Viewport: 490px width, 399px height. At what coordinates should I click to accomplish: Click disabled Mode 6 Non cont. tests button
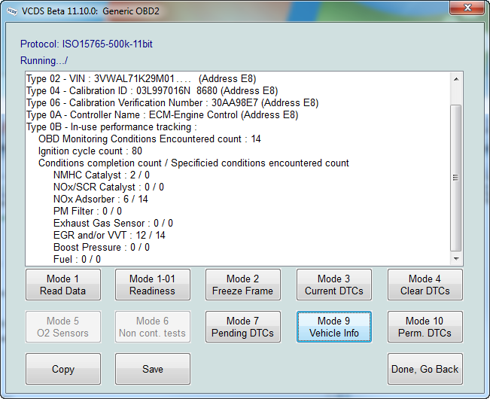[x=153, y=327]
